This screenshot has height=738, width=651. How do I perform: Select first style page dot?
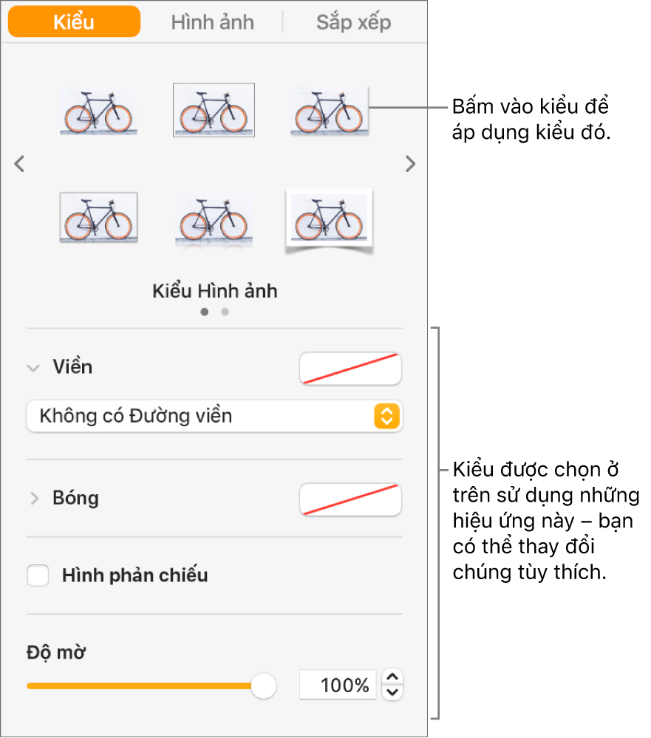204,312
